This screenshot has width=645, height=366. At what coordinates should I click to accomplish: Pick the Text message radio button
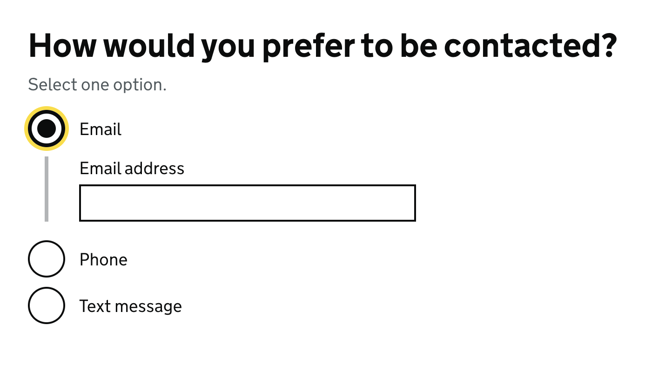[47, 305]
